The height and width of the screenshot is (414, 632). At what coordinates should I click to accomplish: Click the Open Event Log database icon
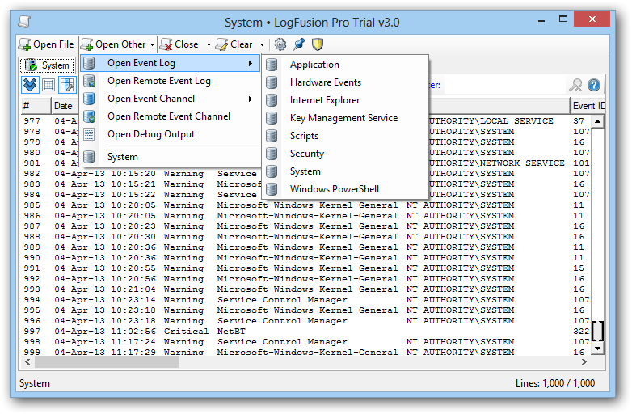click(x=89, y=63)
